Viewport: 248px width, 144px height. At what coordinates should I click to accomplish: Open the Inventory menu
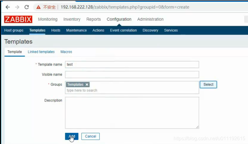pos(72,19)
